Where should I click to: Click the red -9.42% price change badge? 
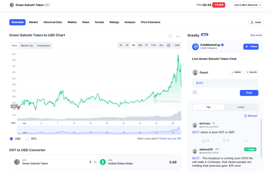pos(219,5)
